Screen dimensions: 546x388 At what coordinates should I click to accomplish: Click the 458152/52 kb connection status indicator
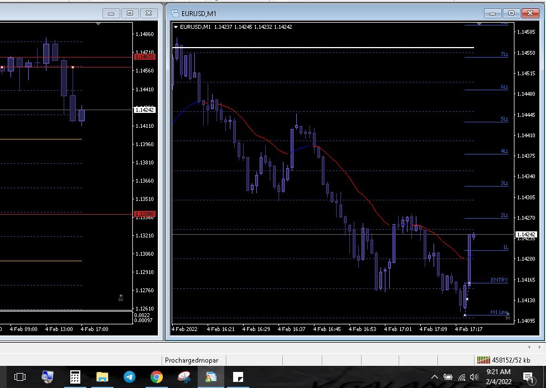coord(503,360)
